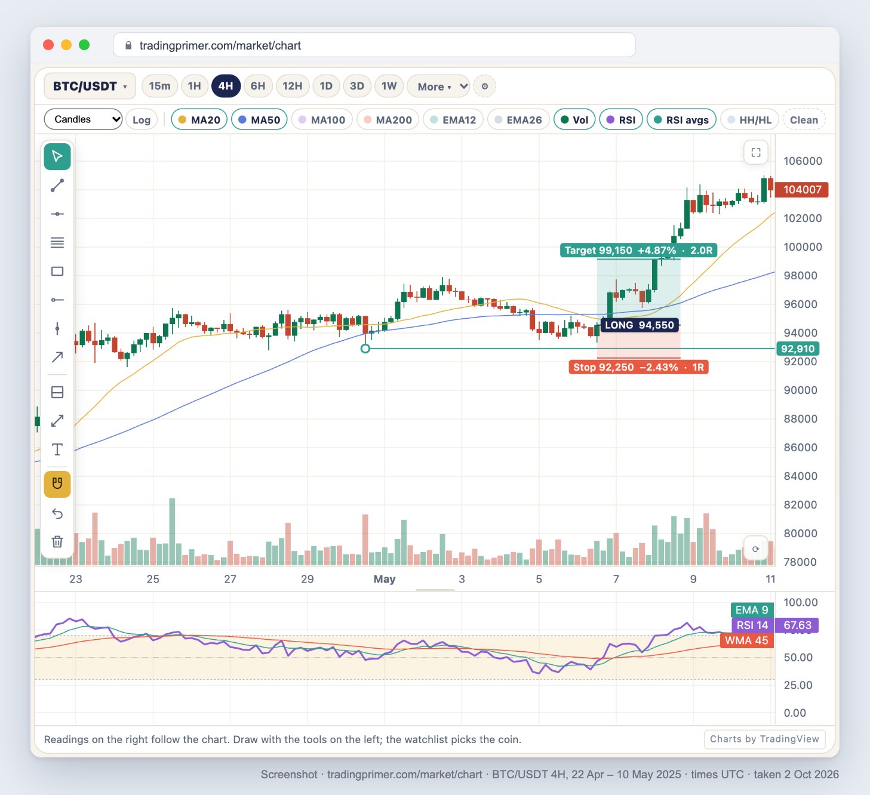The image size is (870, 795).
Task: Select the text annotation tool
Action: tap(57, 449)
